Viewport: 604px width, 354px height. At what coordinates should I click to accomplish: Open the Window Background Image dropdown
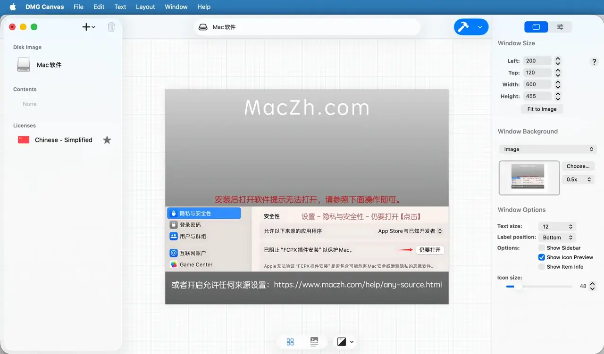pyautogui.click(x=548, y=149)
